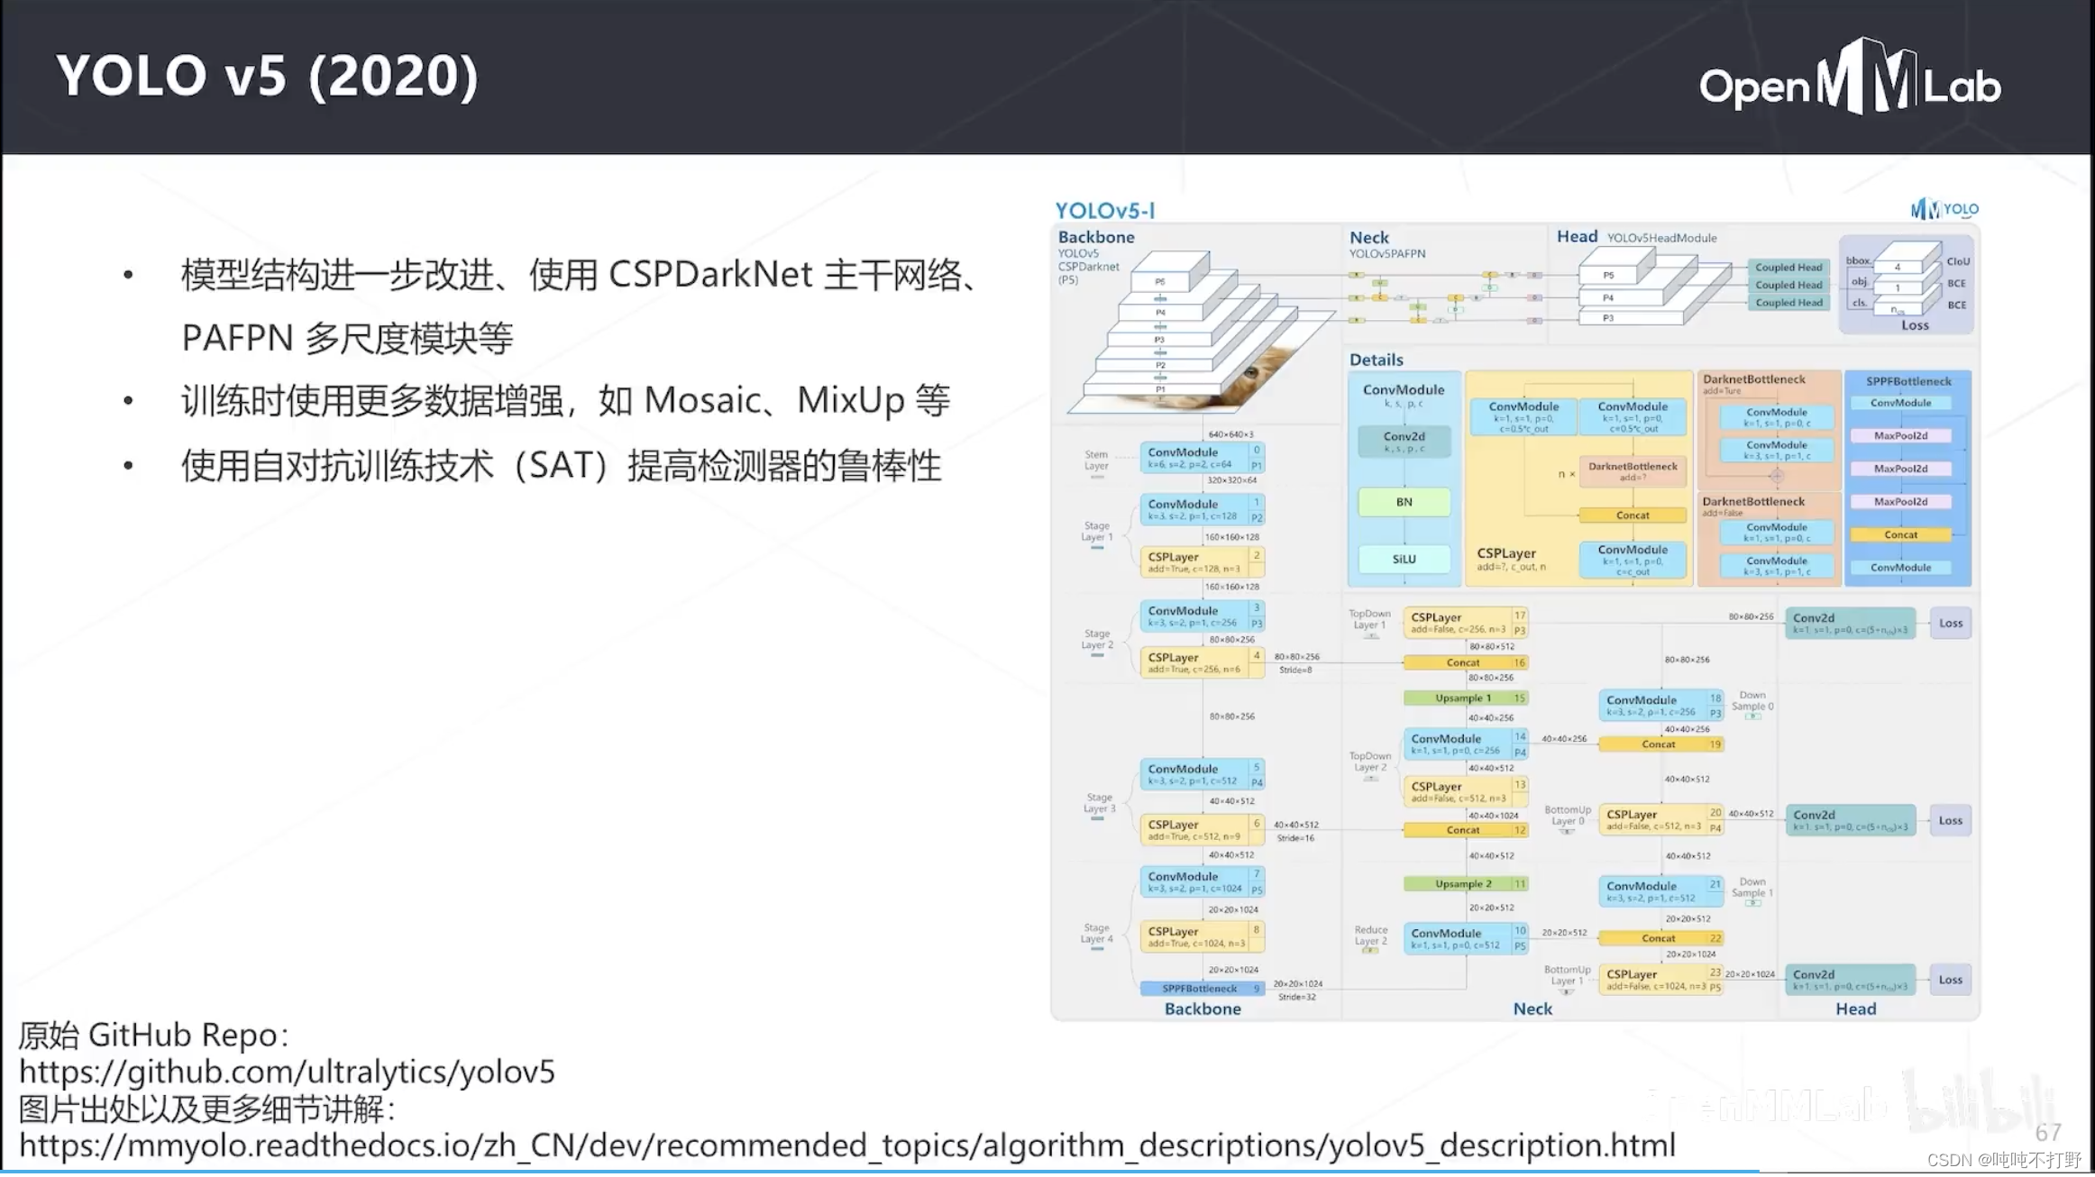
Task: Click the YOLOv5-l diagram heading
Action: point(1104,210)
